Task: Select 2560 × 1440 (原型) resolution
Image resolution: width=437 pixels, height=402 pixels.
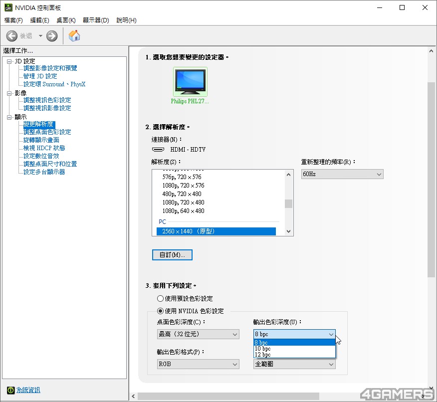Action: point(217,231)
